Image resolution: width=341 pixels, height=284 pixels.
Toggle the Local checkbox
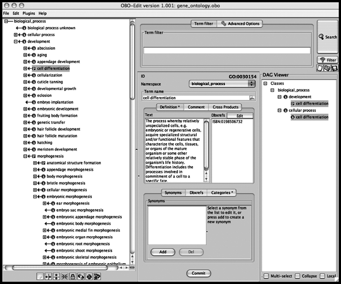[x=322, y=276]
